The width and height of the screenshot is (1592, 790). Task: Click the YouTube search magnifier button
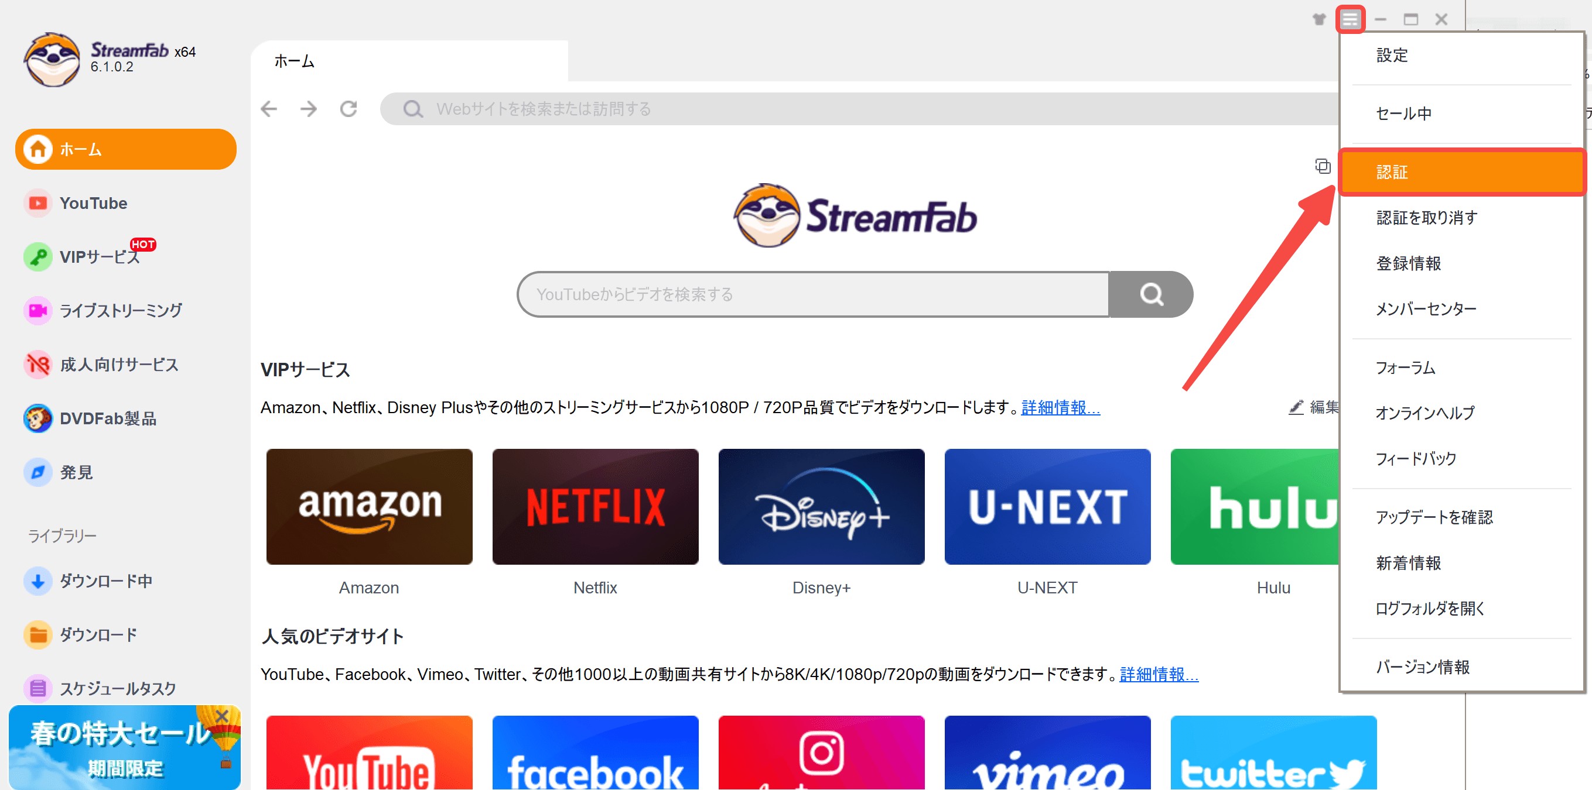point(1151,294)
